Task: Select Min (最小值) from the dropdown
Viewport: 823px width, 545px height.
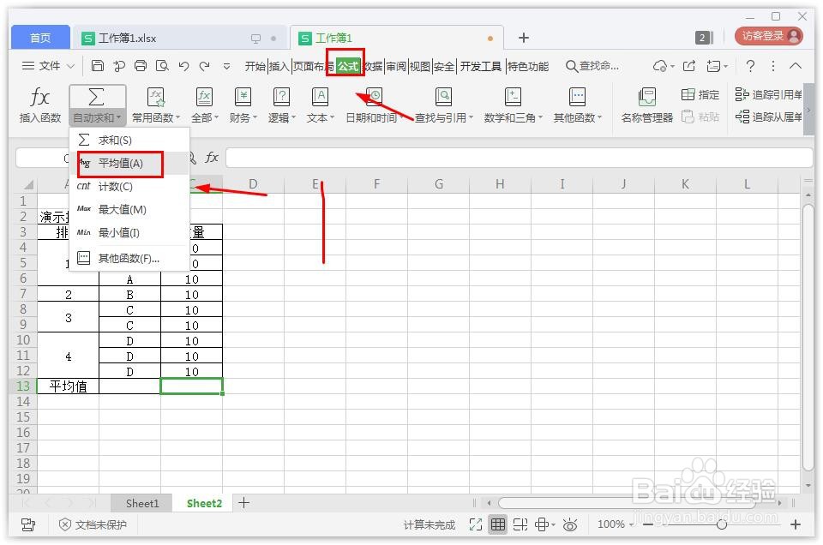Action: tap(129, 232)
